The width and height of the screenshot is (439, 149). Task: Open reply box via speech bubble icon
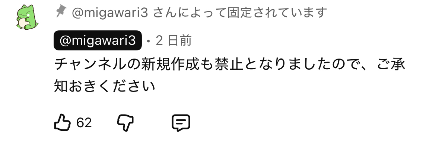point(181,123)
